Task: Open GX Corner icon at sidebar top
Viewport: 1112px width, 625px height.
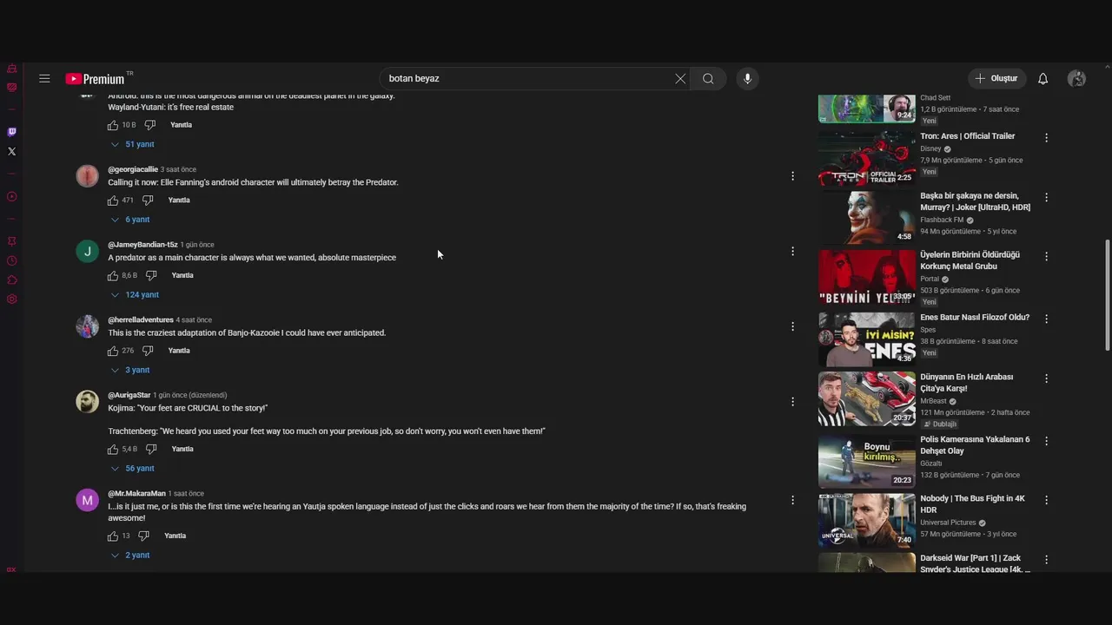Action: 11,69
